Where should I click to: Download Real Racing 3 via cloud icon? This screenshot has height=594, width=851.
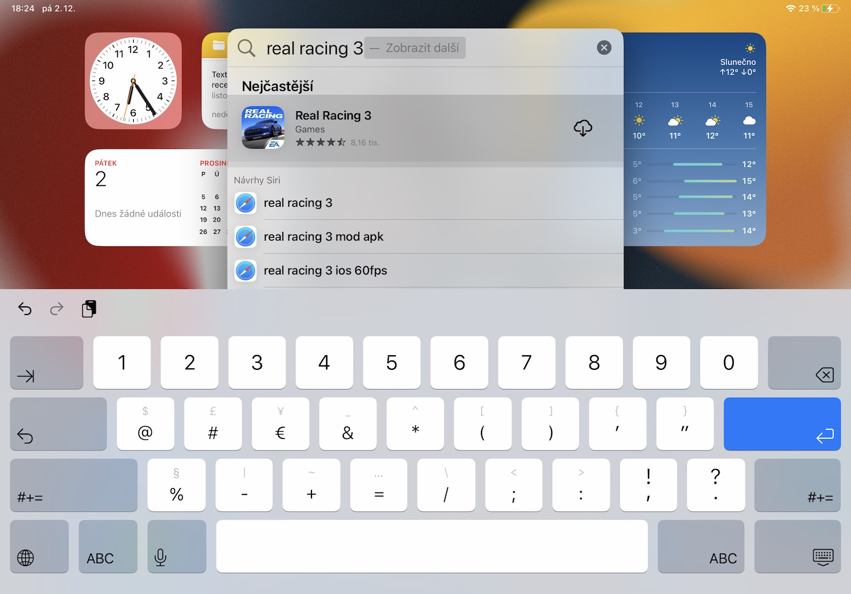583,128
